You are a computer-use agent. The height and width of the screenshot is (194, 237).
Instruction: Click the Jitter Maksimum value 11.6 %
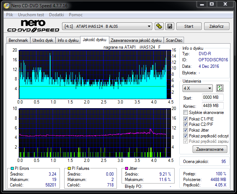(x=165, y=180)
